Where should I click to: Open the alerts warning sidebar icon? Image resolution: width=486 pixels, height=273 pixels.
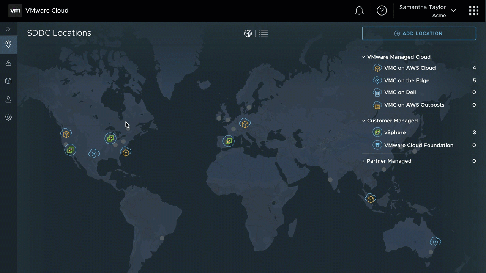click(x=8, y=63)
